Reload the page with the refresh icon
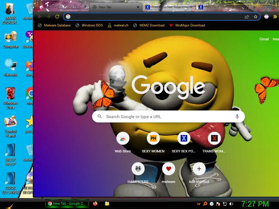Screen dimensions: 279x209 (x=57, y=17)
